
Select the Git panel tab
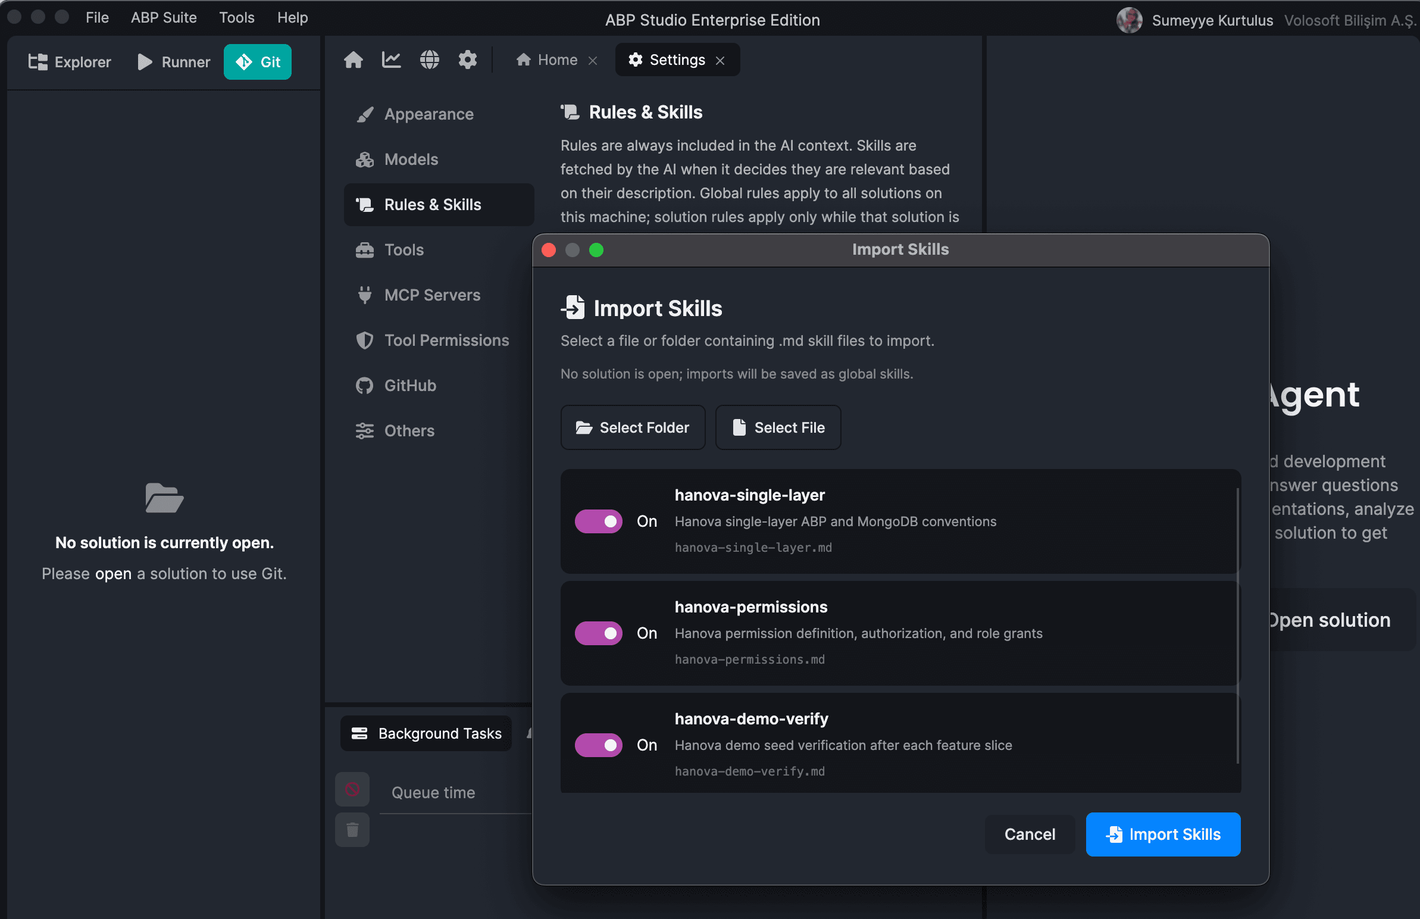pyautogui.click(x=258, y=62)
